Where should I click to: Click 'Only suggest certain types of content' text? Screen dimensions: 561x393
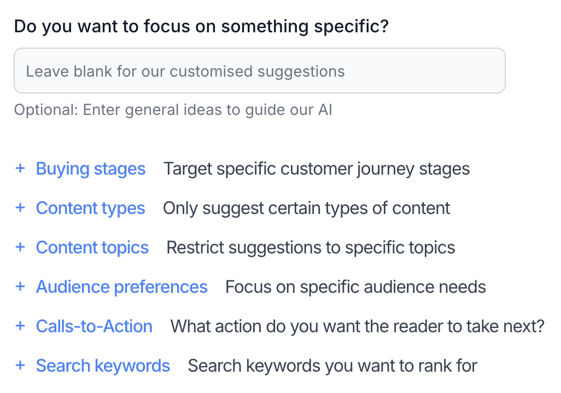(307, 208)
